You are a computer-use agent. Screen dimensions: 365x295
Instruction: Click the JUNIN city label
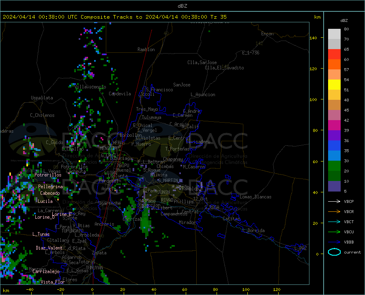[x=164, y=192]
